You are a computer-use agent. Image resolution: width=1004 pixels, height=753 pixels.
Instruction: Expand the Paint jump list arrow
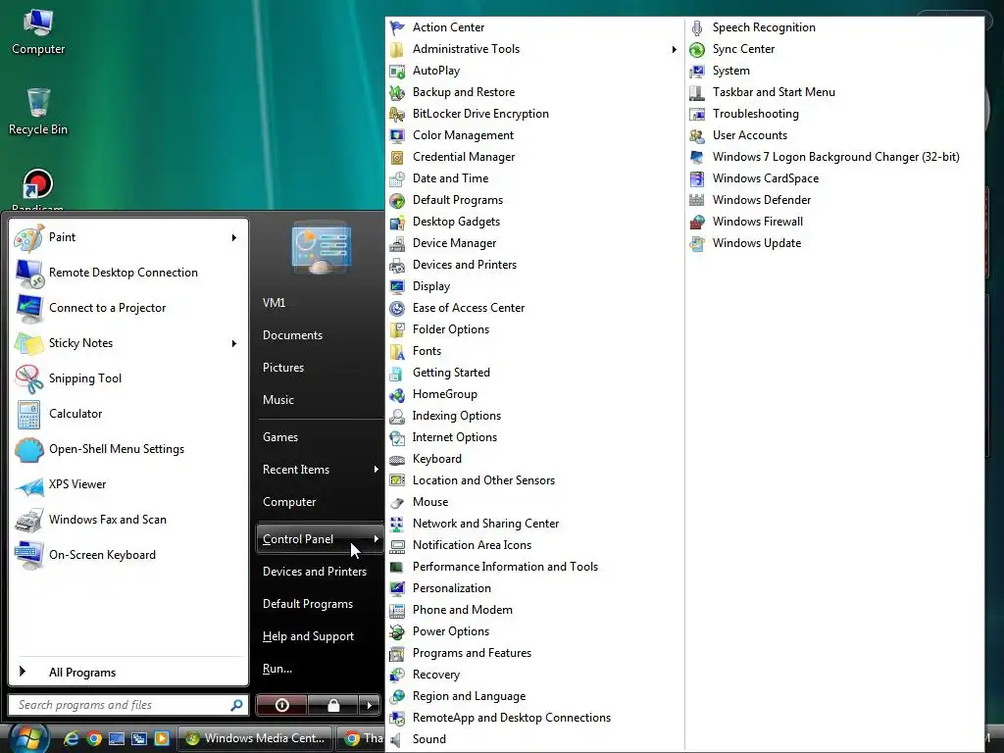click(x=234, y=237)
